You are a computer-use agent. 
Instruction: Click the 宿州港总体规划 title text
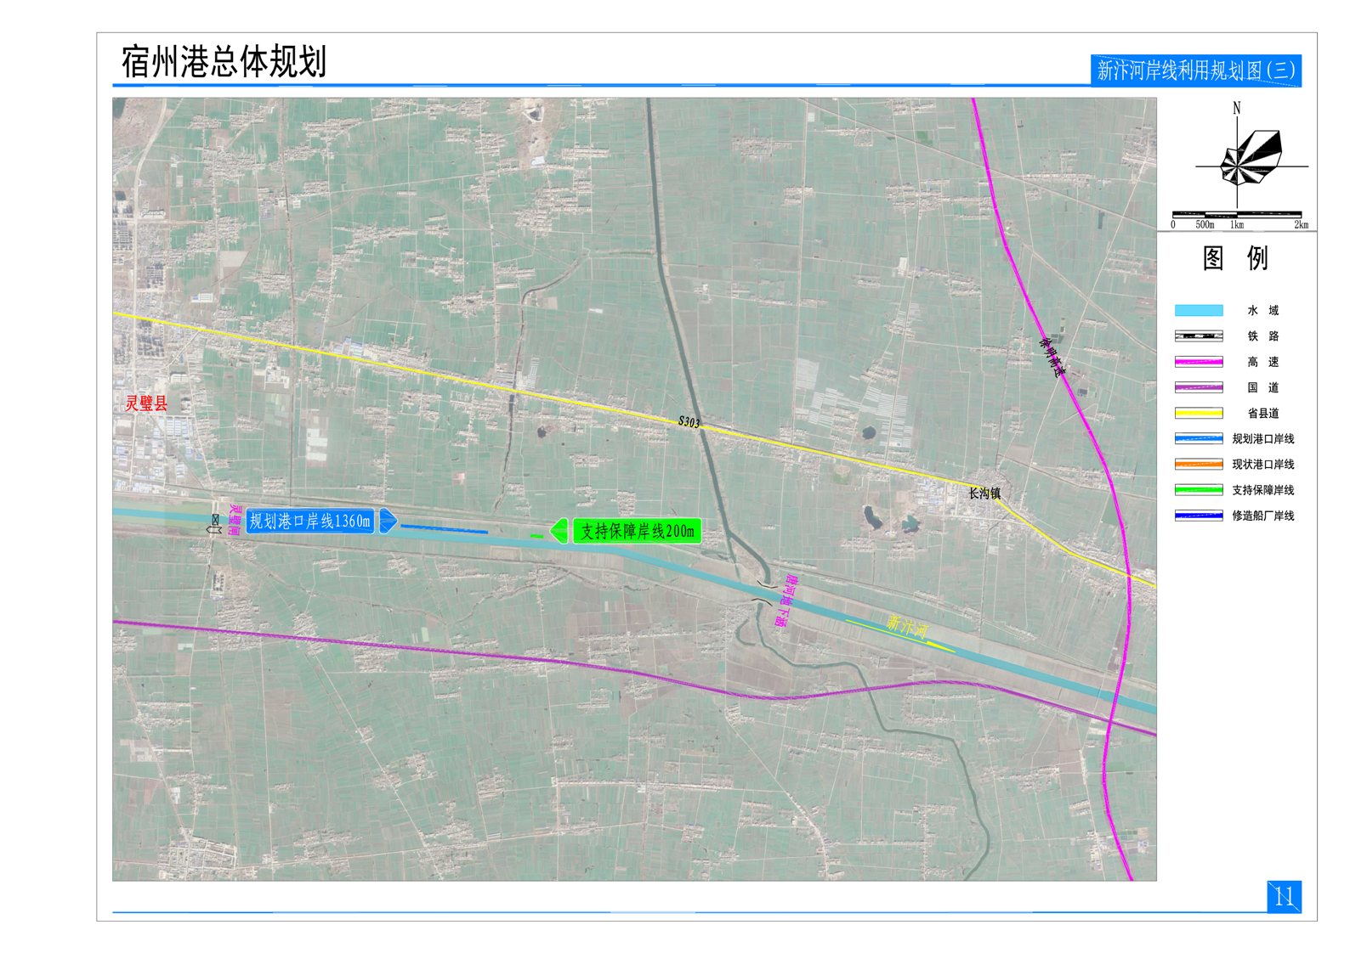point(224,62)
